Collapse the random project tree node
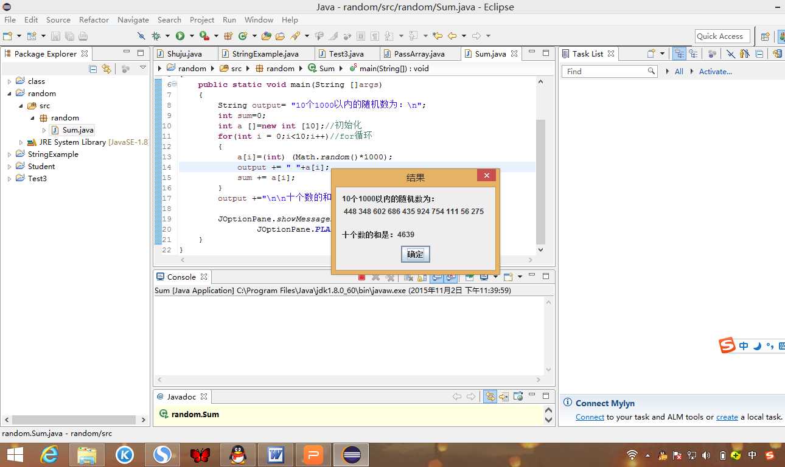Viewport: 785px width, 467px height. coord(9,94)
